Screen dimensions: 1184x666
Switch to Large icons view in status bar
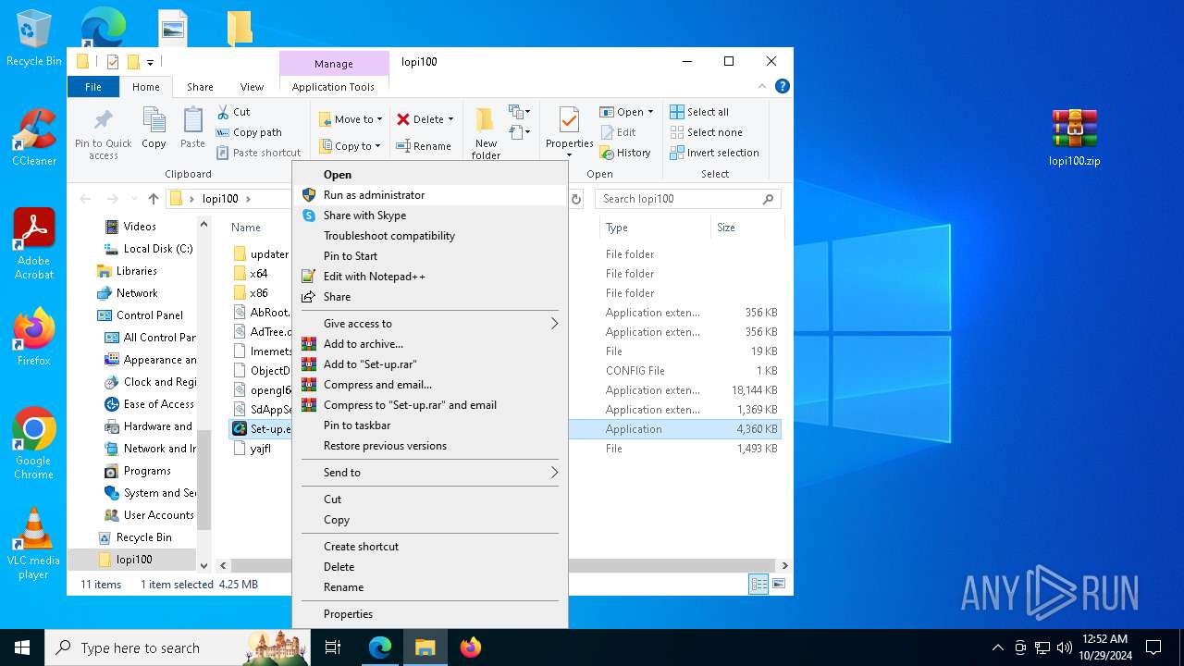(x=779, y=585)
